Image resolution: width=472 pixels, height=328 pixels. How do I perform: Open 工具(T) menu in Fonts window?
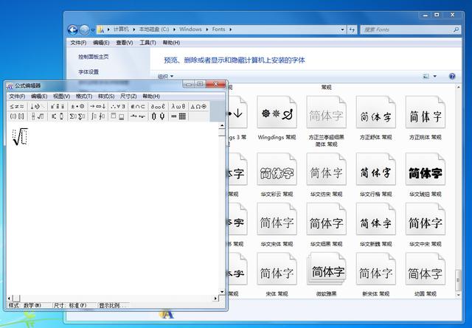pos(147,43)
